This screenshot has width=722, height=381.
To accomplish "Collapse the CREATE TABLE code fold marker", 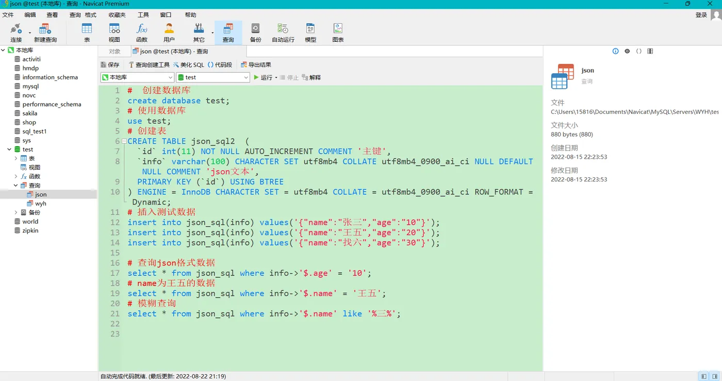I will pyautogui.click(x=124, y=141).
